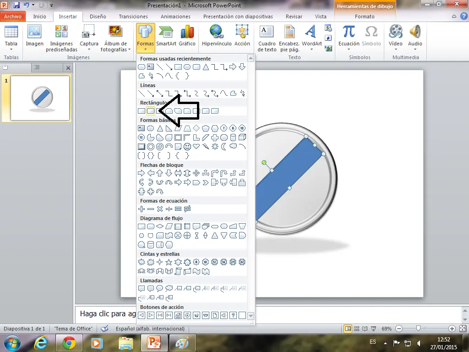The image size is (469, 352).
Task: Open the Archivo tab
Action: point(12,16)
